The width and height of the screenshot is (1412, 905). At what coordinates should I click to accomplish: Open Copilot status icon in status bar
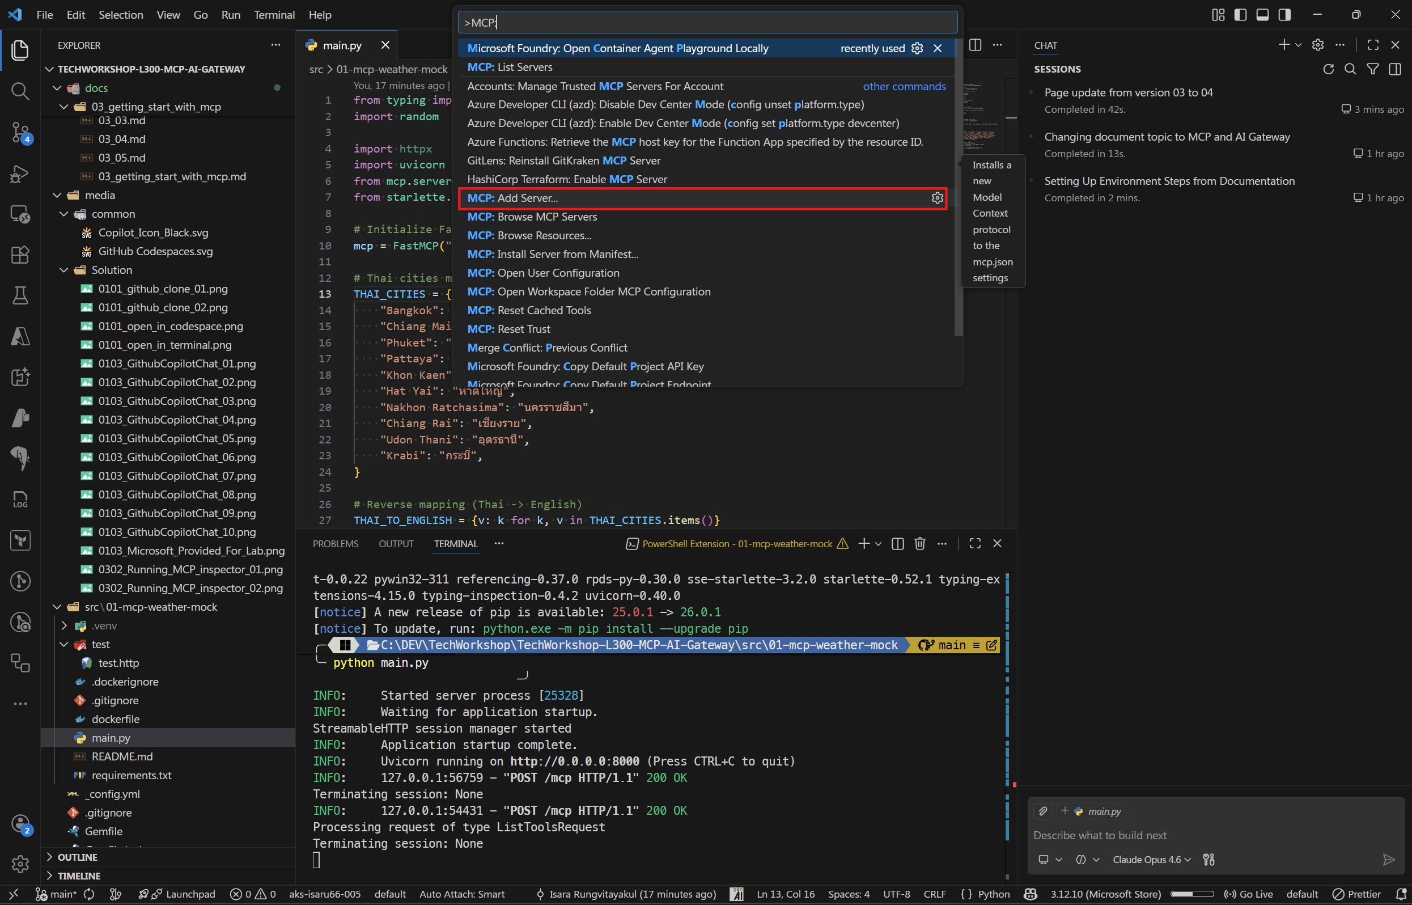point(1030,894)
